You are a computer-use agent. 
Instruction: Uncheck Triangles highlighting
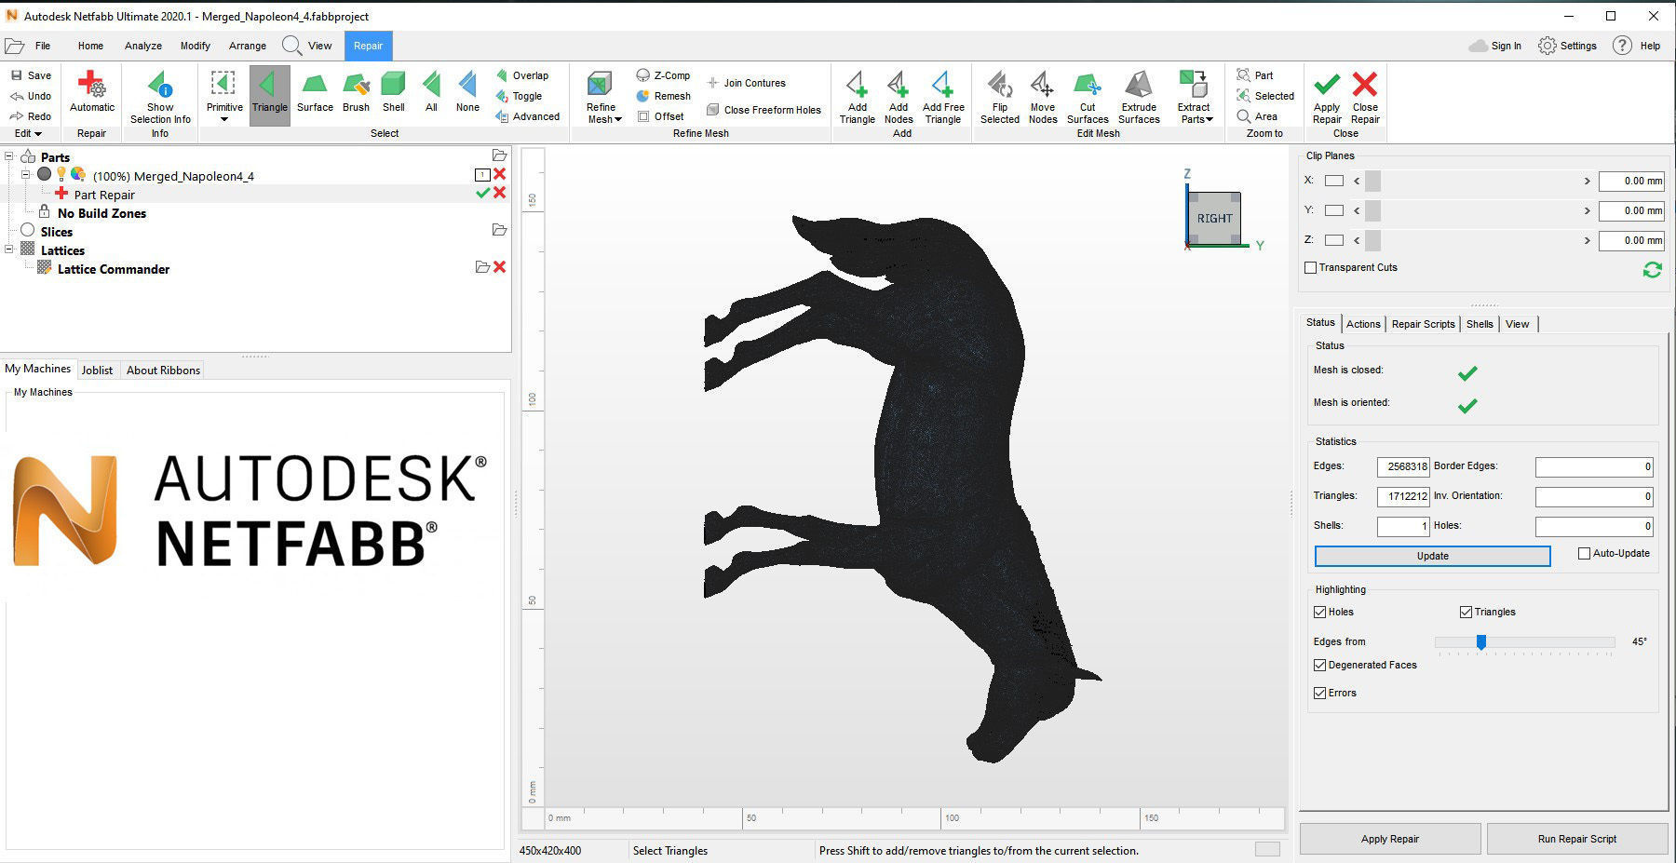click(1466, 612)
